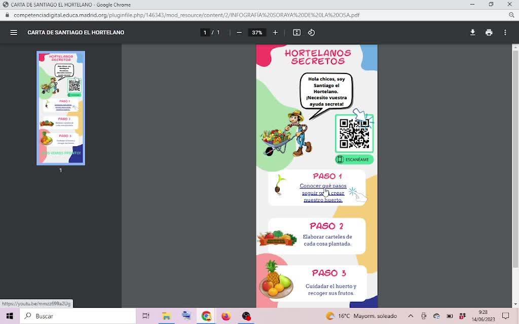The width and height of the screenshot is (519, 324).
Task: Rotate the document counterclockwise
Action: tap(311, 32)
